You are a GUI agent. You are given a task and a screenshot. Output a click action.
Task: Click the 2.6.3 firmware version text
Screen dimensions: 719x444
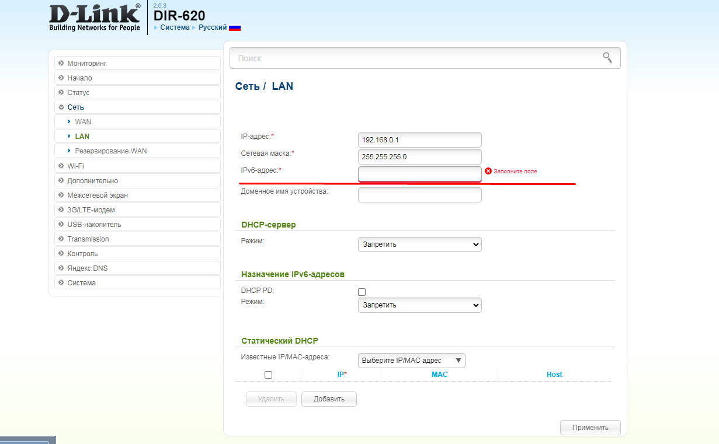[x=159, y=5]
